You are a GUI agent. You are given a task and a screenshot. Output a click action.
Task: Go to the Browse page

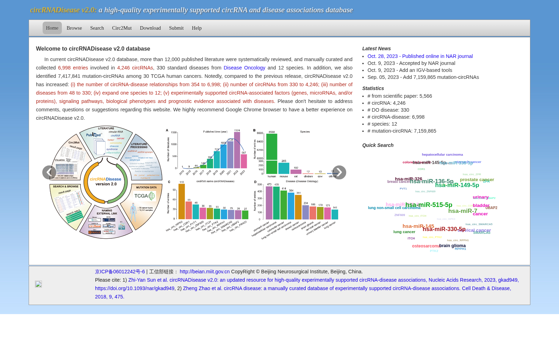(x=74, y=28)
